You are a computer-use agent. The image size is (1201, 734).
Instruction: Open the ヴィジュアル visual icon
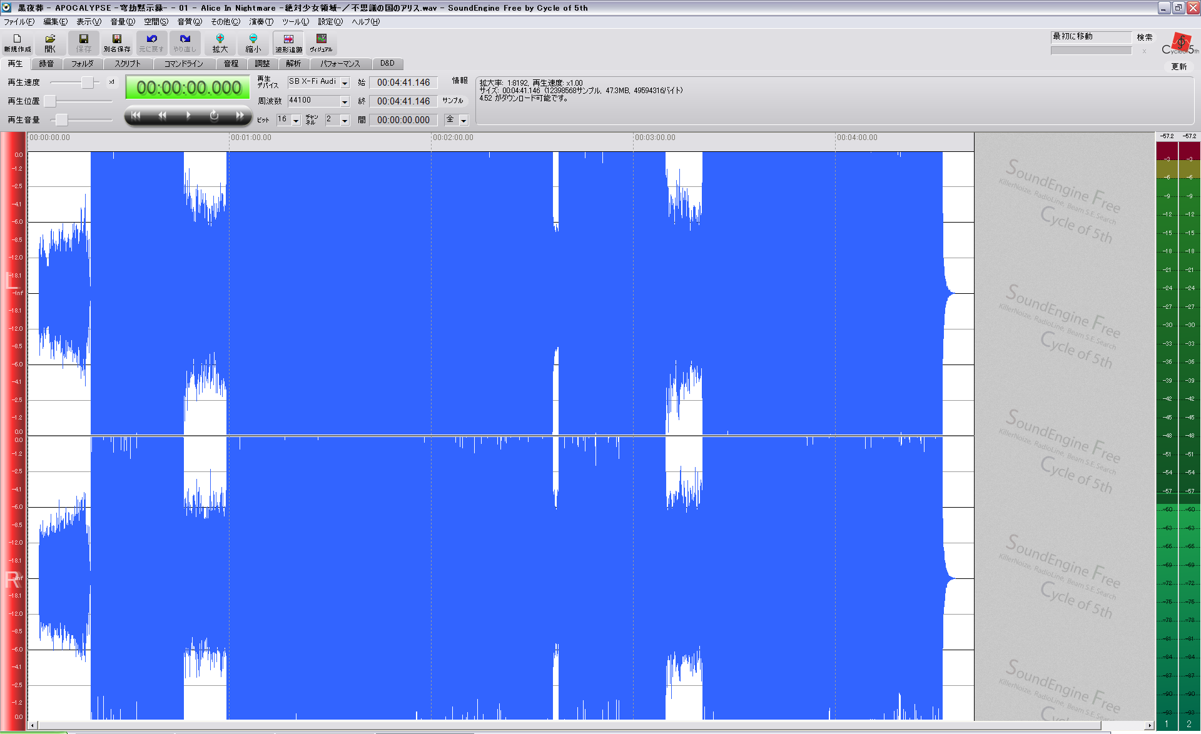pos(321,43)
